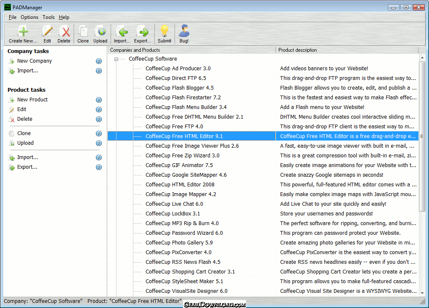Select CoffeeCup Flash Blogger 4.5
This screenshot has height=308, width=429.
180,88
